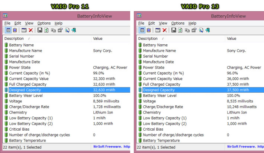264x153 pixels.
Task: Click 8,535 millivolts voltage value
Action: click(x=240, y=101)
